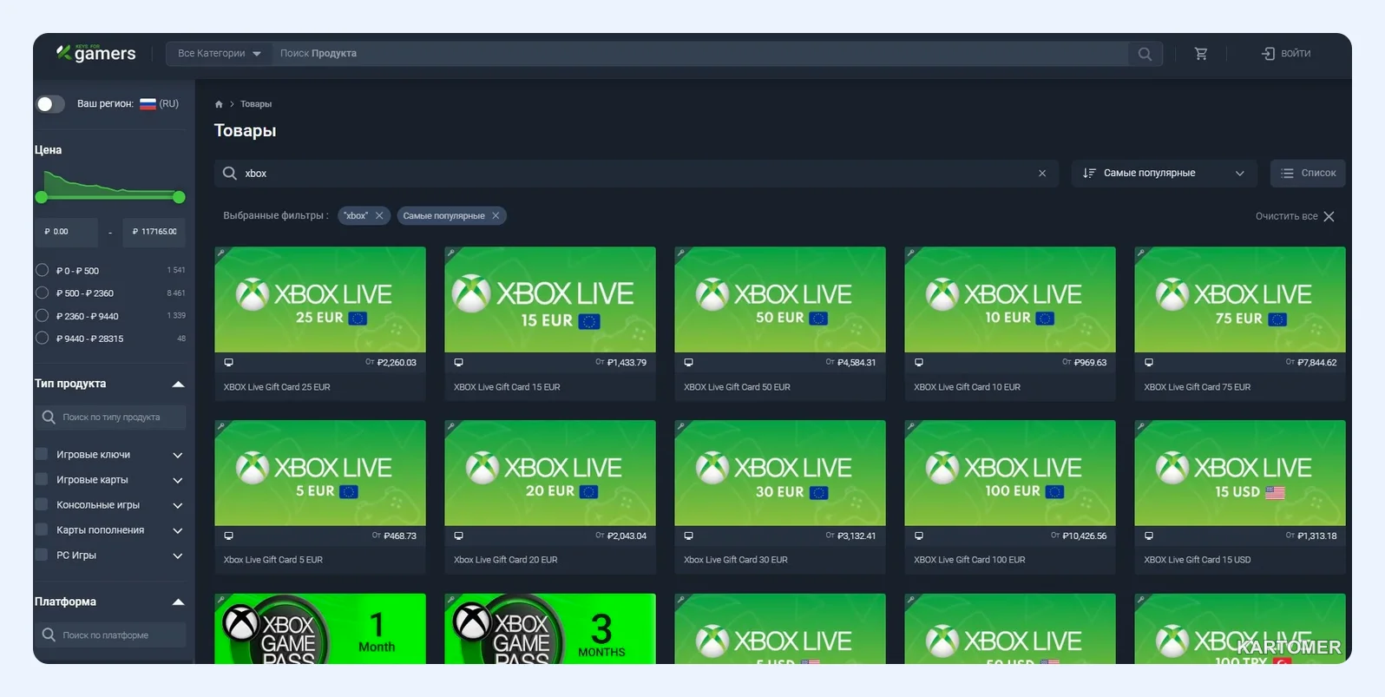Collapse the Платформа section
Screen dimensions: 1385x697
pyautogui.click(x=178, y=602)
